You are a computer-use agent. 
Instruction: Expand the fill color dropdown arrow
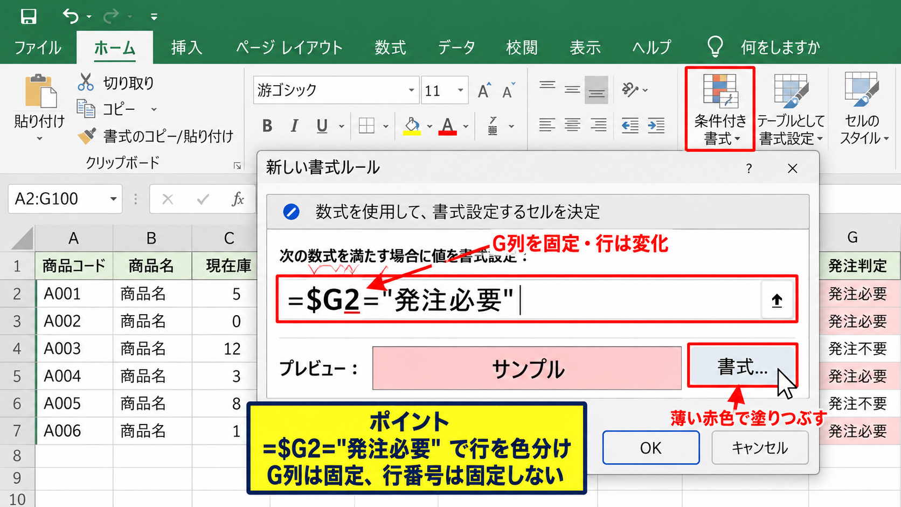coord(429,127)
